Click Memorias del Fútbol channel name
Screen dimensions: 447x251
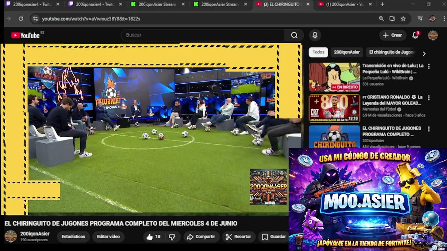(379, 109)
